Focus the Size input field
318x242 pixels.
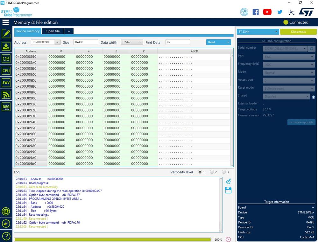click(x=86, y=42)
